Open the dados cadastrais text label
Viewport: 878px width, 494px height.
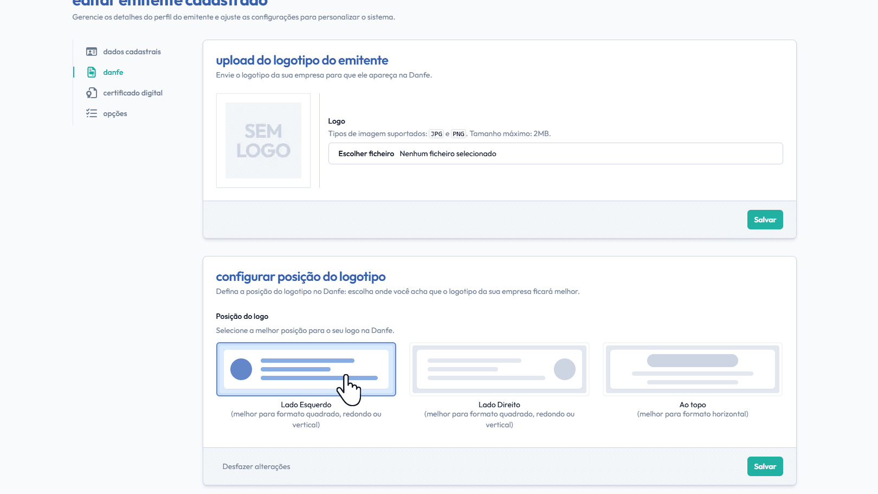[x=132, y=52]
